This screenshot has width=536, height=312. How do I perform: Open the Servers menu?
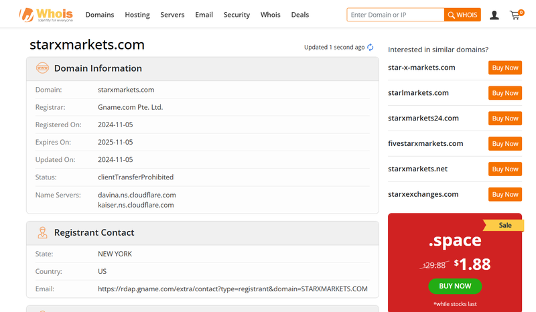(172, 15)
